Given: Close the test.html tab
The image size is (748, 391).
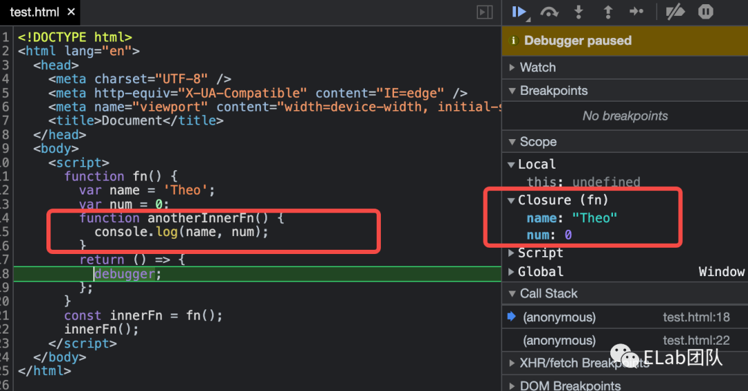Looking at the screenshot, I should [71, 12].
